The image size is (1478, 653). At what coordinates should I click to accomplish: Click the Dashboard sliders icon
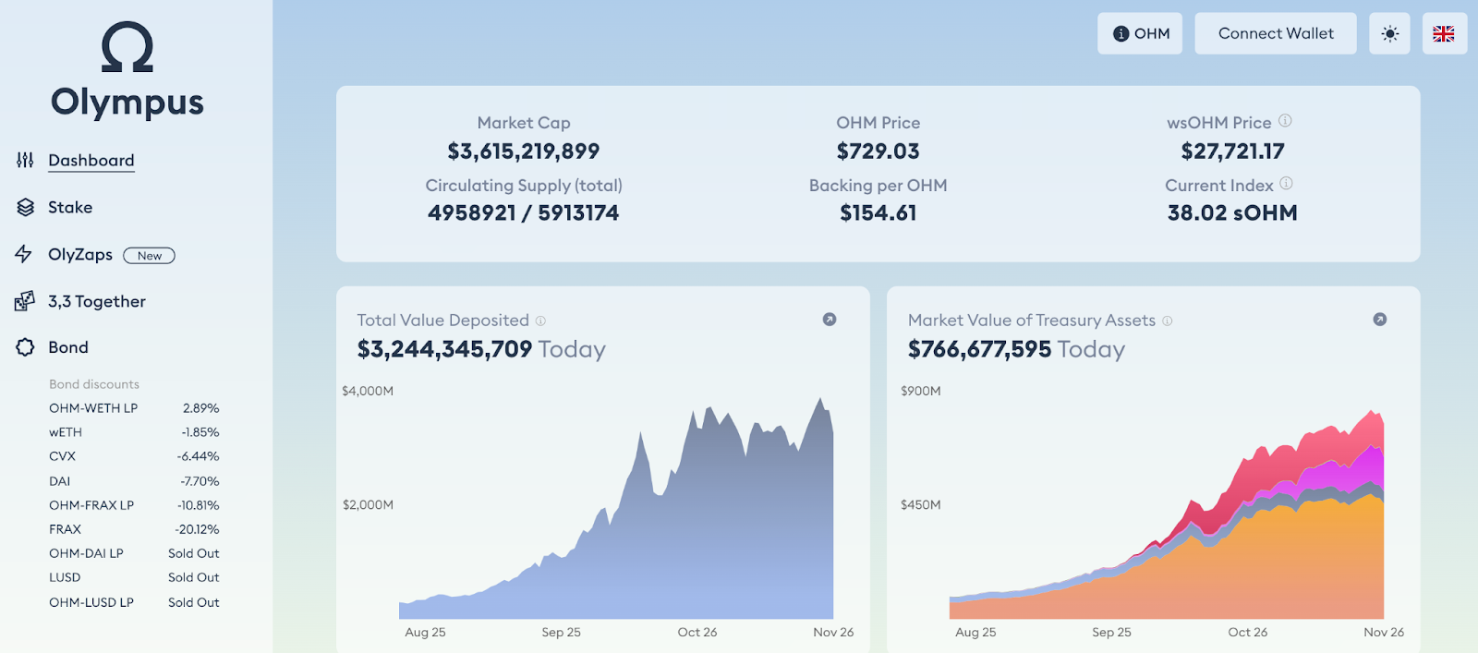click(25, 160)
